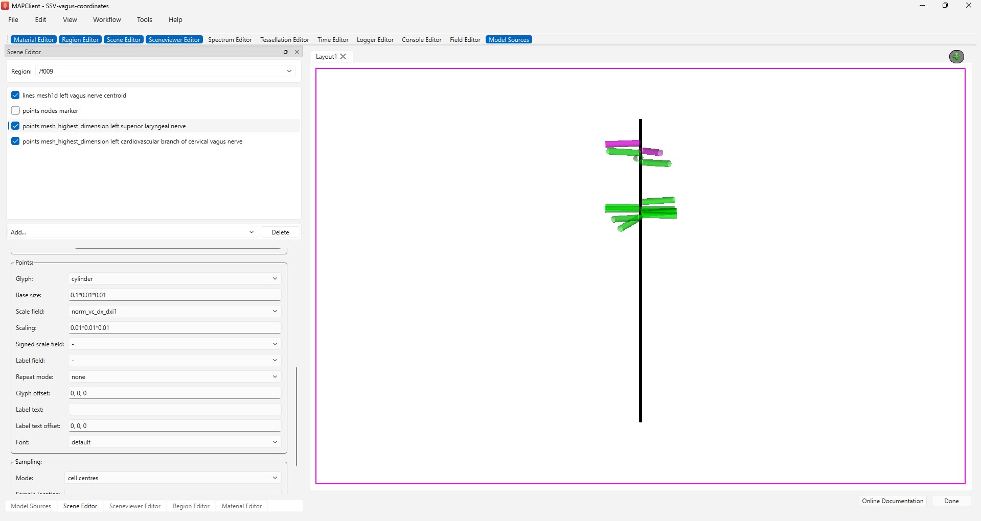
Task: Float the Scene Editor dock panel
Action: point(286,52)
